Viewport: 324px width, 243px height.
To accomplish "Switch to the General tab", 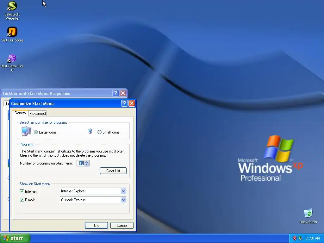I will pyautogui.click(x=21, y=113).
